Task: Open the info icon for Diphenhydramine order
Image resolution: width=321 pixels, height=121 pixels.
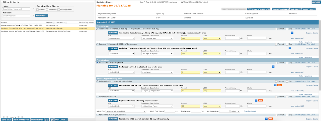Action: click(x=256, y=101)
